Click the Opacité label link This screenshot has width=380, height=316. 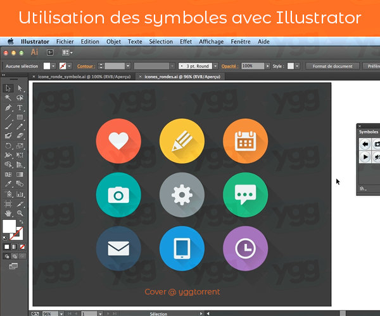click(x=229, y=66)
